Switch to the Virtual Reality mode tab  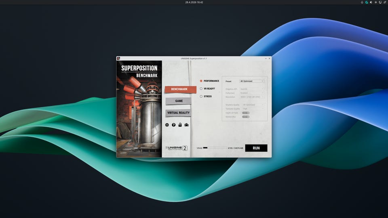coord(178,113)
